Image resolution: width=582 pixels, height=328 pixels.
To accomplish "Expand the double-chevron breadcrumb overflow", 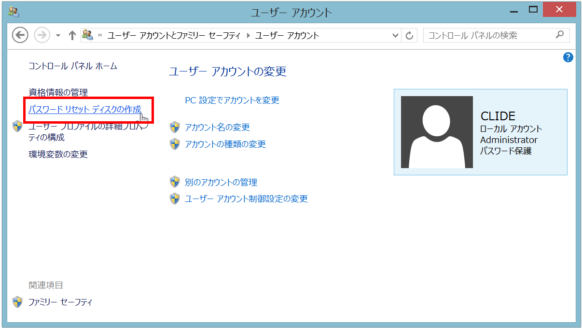I will [x=100, y=35].
